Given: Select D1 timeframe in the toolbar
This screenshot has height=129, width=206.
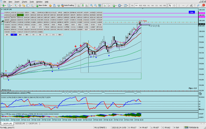Looking at the screenshot, I should [x=157, y=6].
